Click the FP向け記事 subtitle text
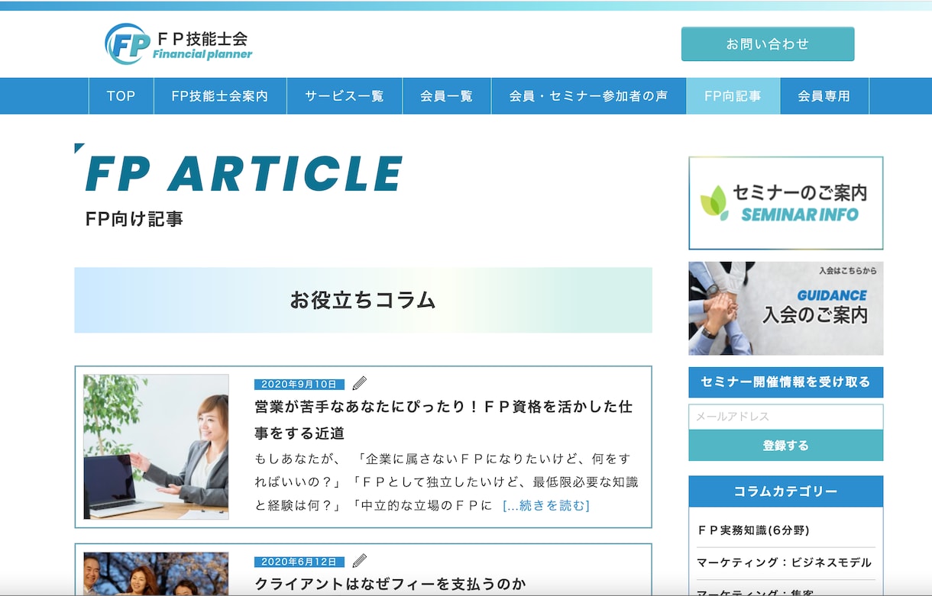 pos(134,219)
